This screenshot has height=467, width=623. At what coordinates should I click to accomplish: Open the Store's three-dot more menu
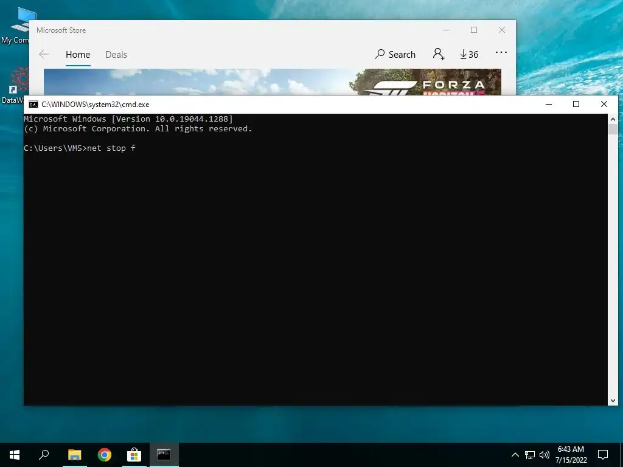pyautogui.click(x=501, y=52)
